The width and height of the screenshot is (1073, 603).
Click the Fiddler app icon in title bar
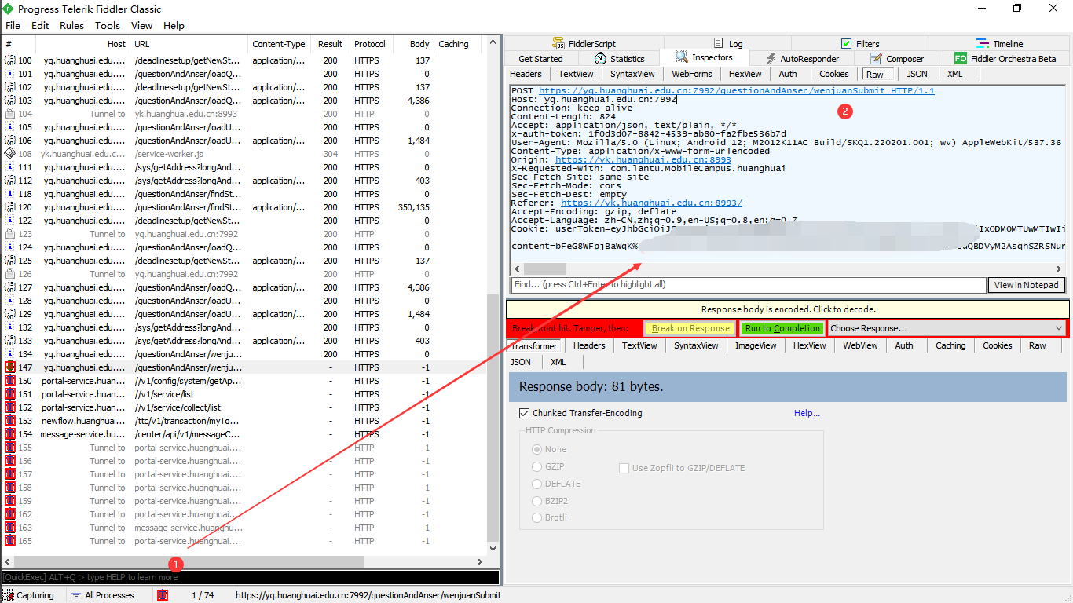(8, 9)
